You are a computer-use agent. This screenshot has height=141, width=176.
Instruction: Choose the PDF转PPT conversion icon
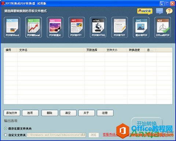click(77, 27)
